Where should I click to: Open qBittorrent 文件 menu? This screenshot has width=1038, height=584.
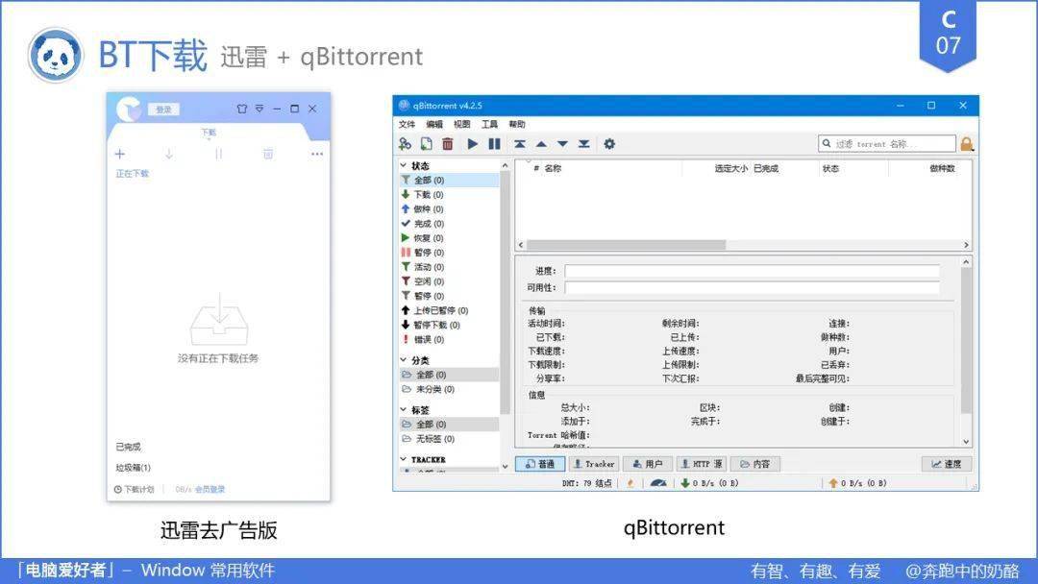pos(407,124)
